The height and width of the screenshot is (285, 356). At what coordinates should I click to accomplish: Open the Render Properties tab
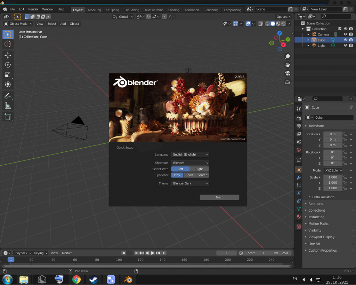[298, 118]
